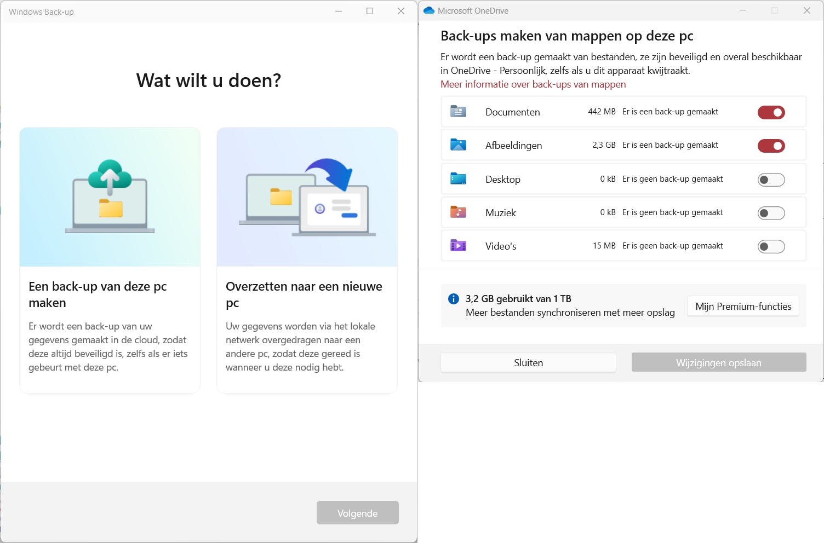Click the backup status text for Documenten
Viewport: 824px width, 543px height.
point(671,112)
